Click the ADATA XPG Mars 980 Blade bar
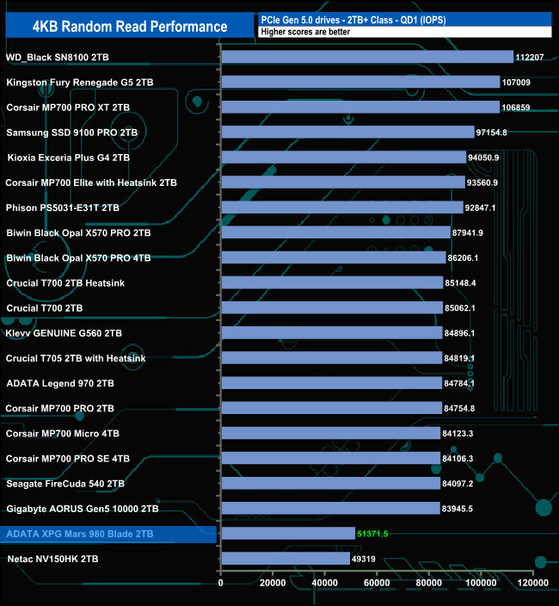 click(288, 534)
